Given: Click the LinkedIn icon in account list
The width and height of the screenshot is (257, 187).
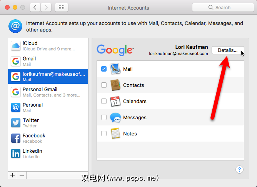Looking at the screenshot, I should coord(16,154).
